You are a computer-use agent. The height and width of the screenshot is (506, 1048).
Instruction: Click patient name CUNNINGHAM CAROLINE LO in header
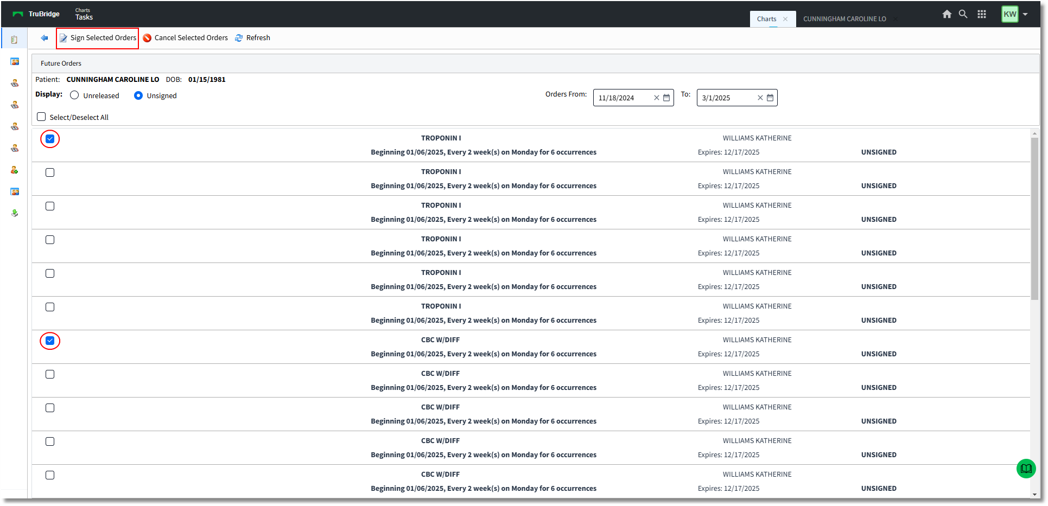coord(113,79)
